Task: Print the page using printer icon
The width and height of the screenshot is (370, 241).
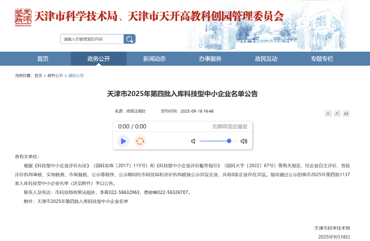Action: [x=346, y=113]
